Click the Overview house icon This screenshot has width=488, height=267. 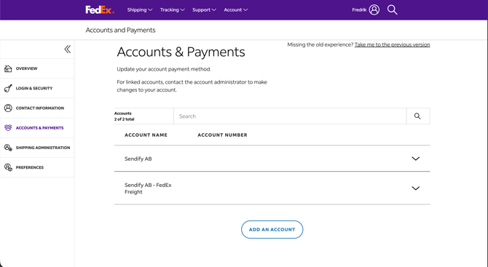(x=8, y=68)
